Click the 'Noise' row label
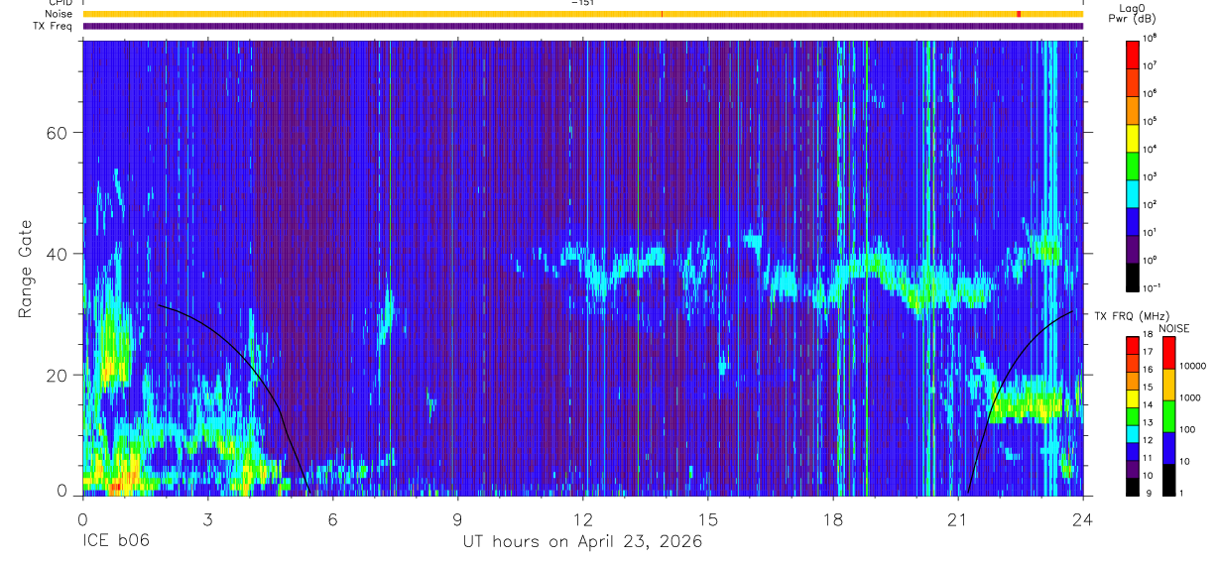 60,14
